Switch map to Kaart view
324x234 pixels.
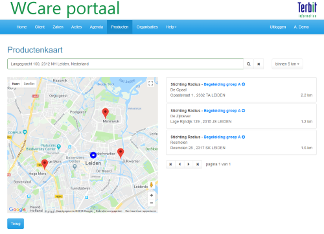[16, 84]
